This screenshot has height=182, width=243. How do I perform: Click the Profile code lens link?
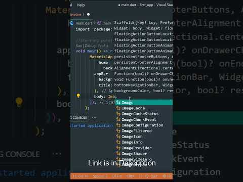point(103,46)
